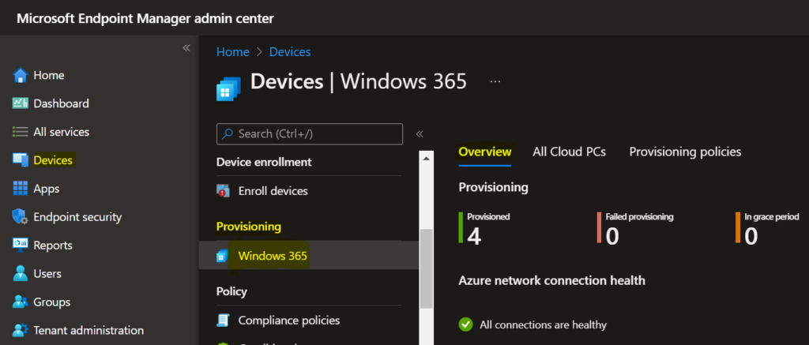809x345 pixels.
Task: Switch to the All Cloud PCs tab
Action: [x=569, y=152]
